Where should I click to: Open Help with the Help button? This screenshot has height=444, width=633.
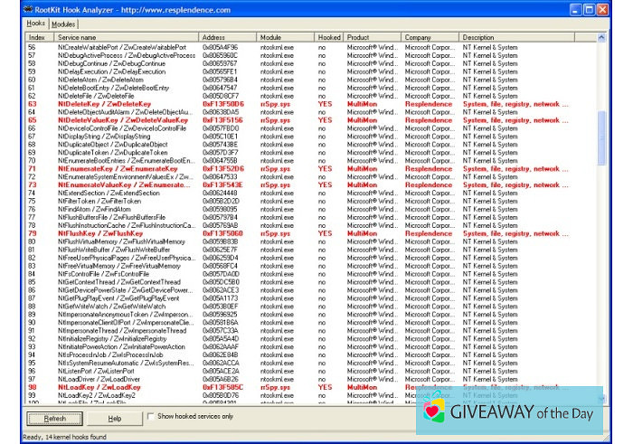(x=115, y=418)
